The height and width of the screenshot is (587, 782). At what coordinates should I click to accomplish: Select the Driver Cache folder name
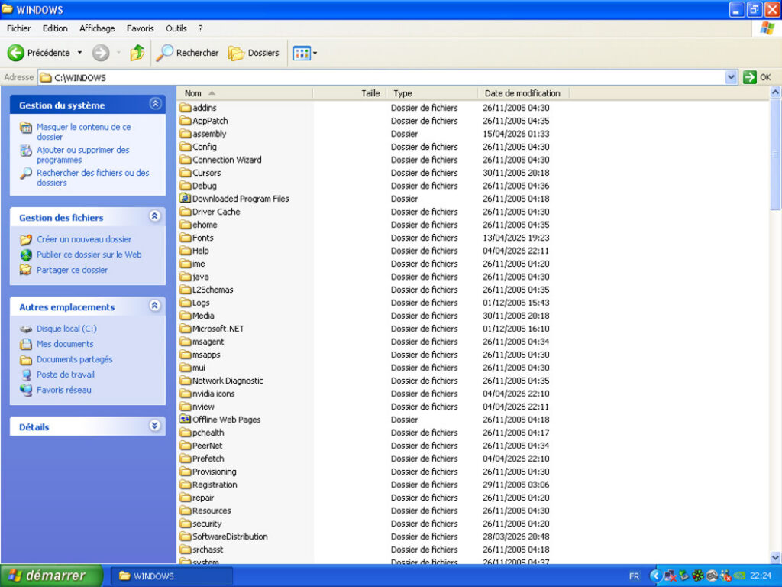click(x=216, y=212)
